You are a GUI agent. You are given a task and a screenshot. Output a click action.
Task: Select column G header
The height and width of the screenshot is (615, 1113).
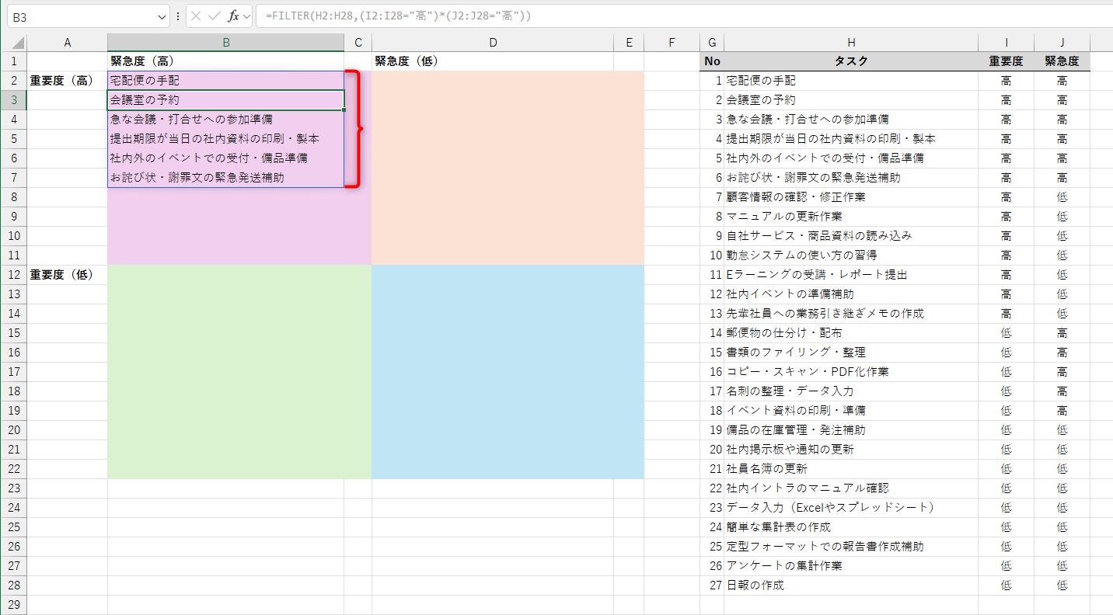click(x=712, y=43)
